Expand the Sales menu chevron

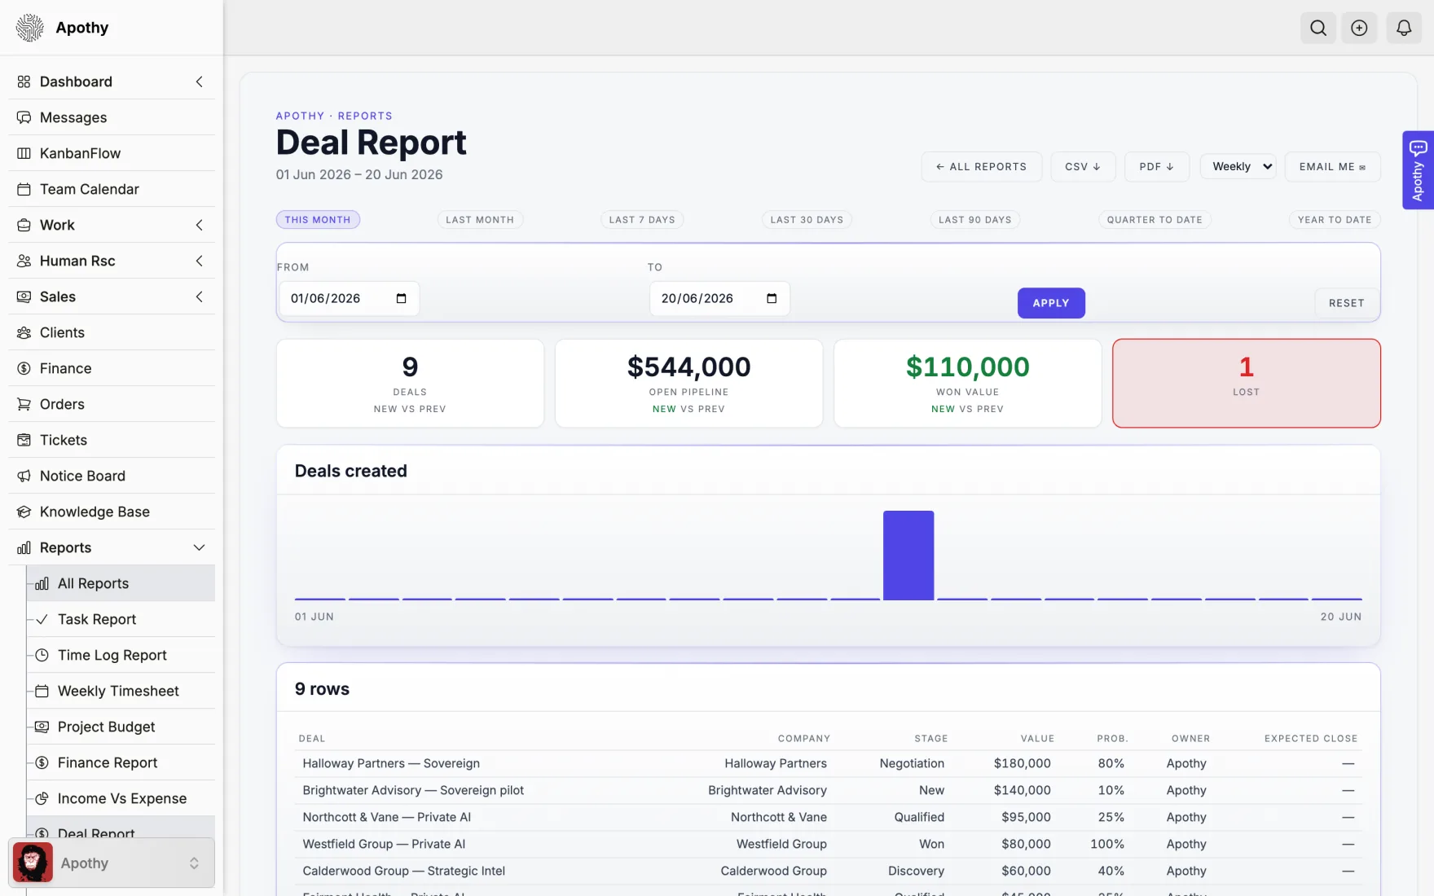(199, 296)
